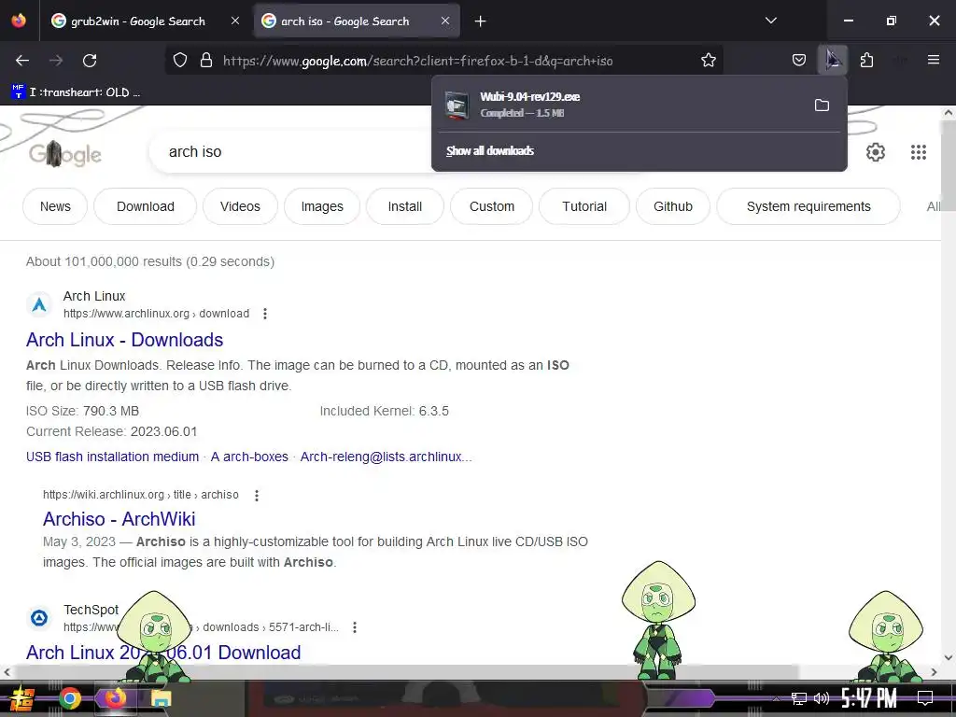Open more options for TechSpot result

[355, 627]
